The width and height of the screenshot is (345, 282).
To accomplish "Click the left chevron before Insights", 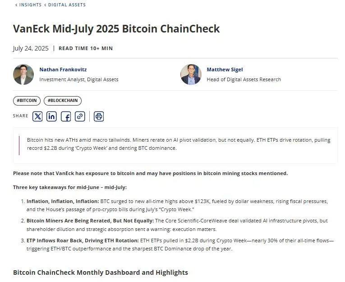I will (16, 5).
